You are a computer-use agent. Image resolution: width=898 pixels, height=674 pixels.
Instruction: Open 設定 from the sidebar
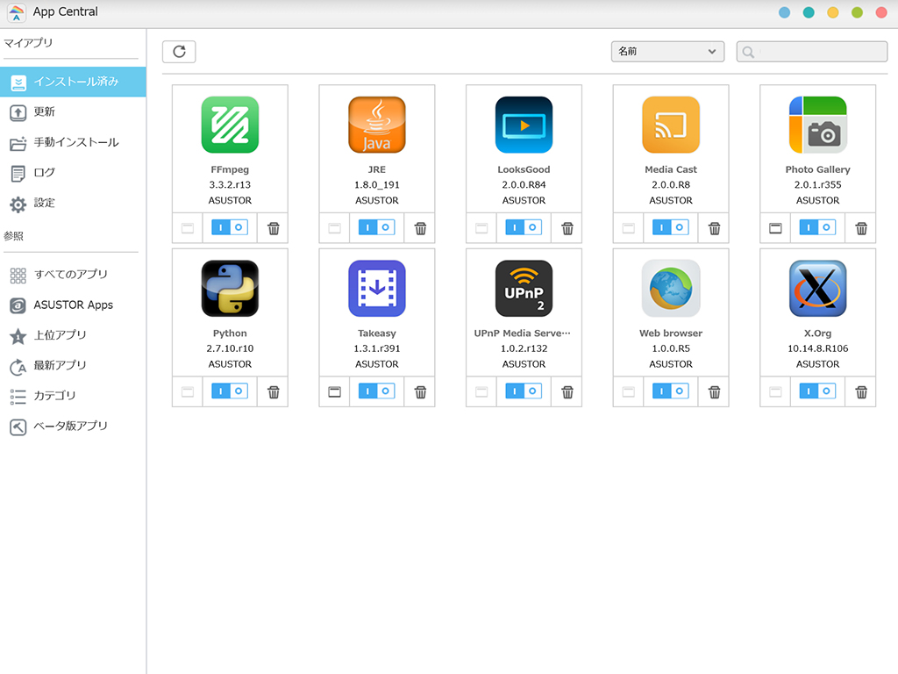[x=44, y=203]
